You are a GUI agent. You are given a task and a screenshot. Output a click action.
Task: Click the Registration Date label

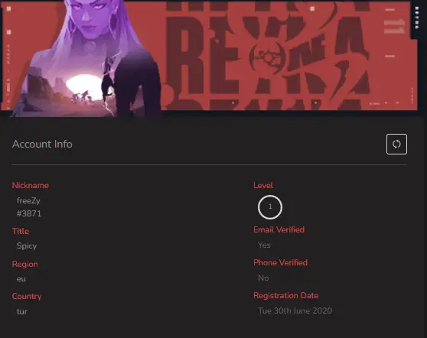coord(286,295)
